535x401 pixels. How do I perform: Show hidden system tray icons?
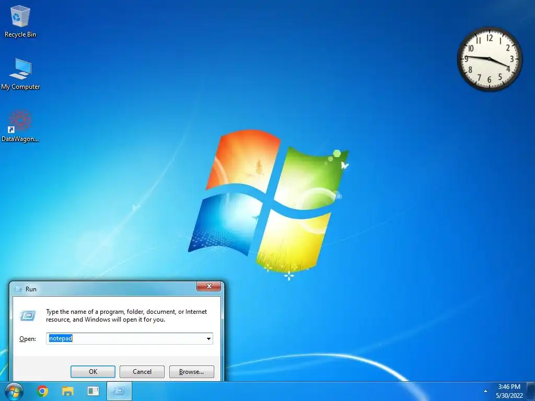[x=485, y=391]
